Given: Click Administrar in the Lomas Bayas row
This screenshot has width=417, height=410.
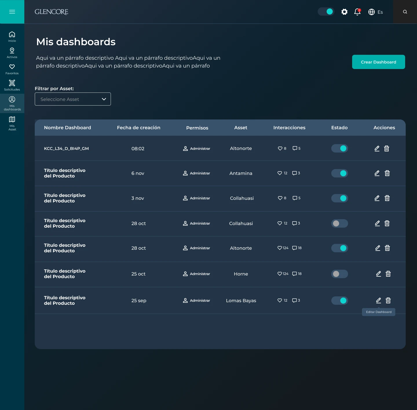Looking at the screenshot, I should (x=197, y=300).
